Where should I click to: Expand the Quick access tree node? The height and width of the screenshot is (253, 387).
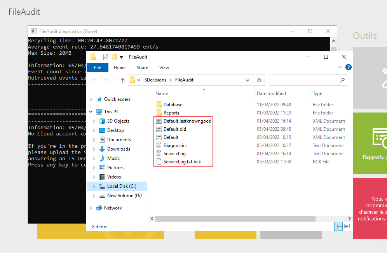pos(91,99)
